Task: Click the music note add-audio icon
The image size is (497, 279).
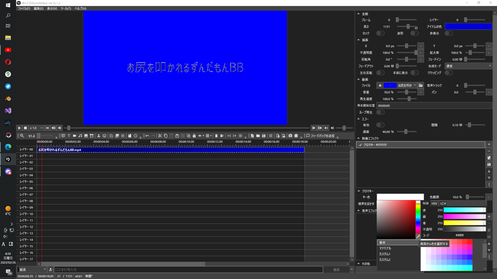Action: coord(80,136)
